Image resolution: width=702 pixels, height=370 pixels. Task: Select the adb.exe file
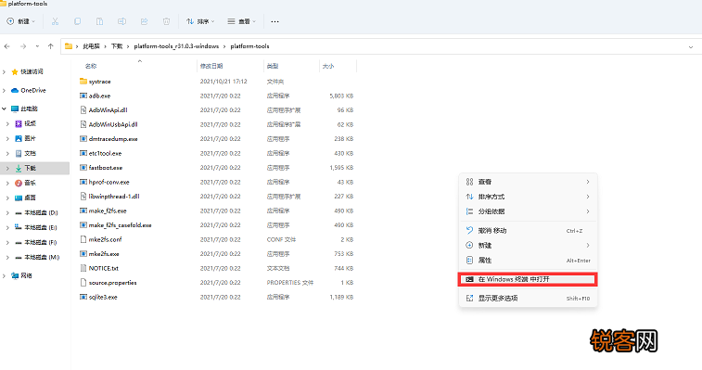click(x=95, y=96)
